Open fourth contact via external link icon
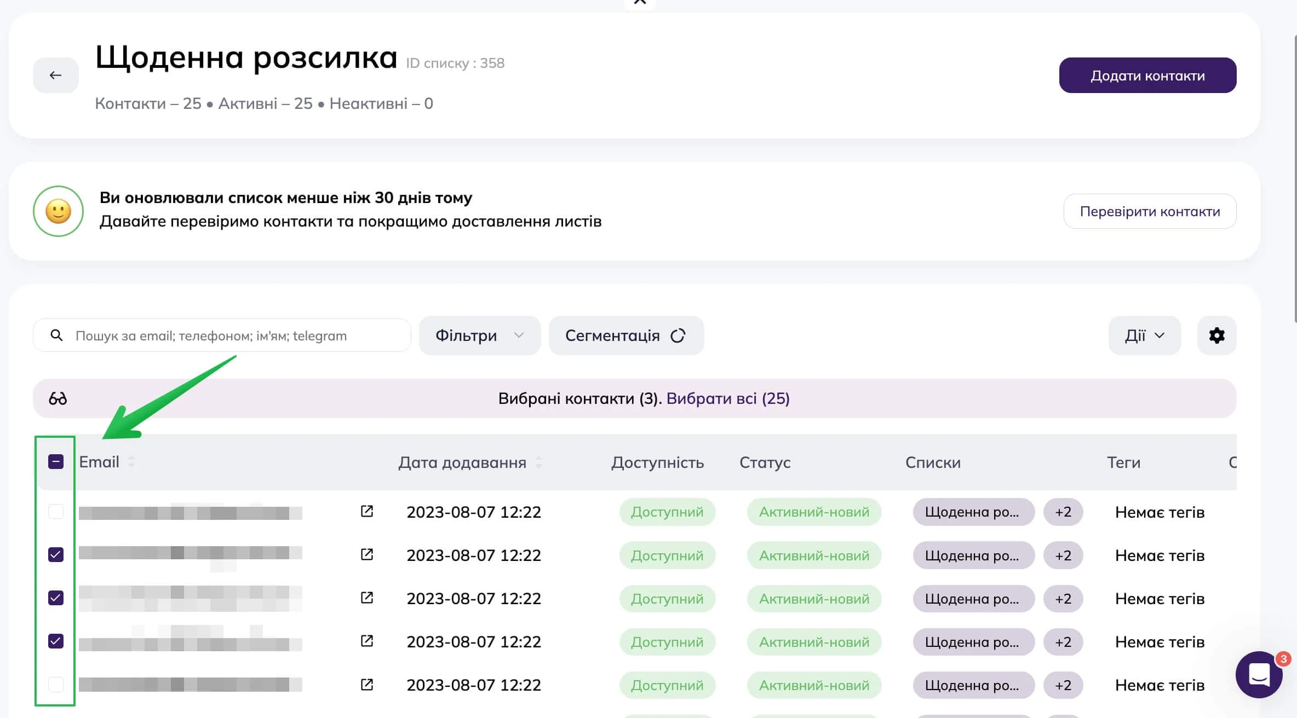Screen dimensions: 1297x718 [x=367, y=641]
